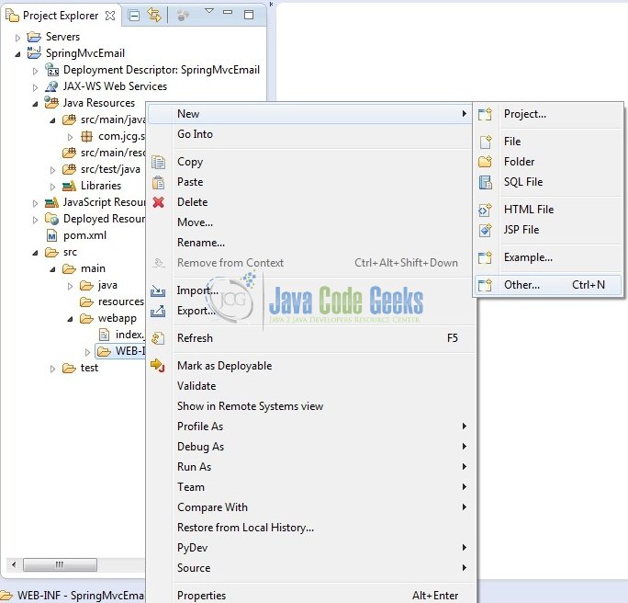Click the Export icon
The height and width of the screenshot is (603, 628).
click(x=158, y=311)
